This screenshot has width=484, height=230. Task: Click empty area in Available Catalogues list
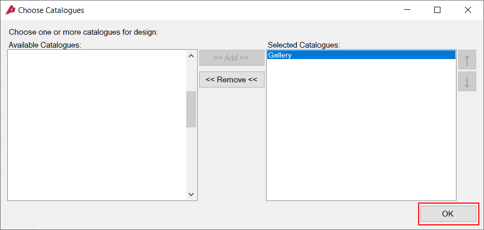97,125
